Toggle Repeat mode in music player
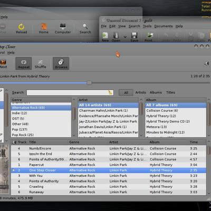This screenshot has width=211, height=211. (24, 63)
